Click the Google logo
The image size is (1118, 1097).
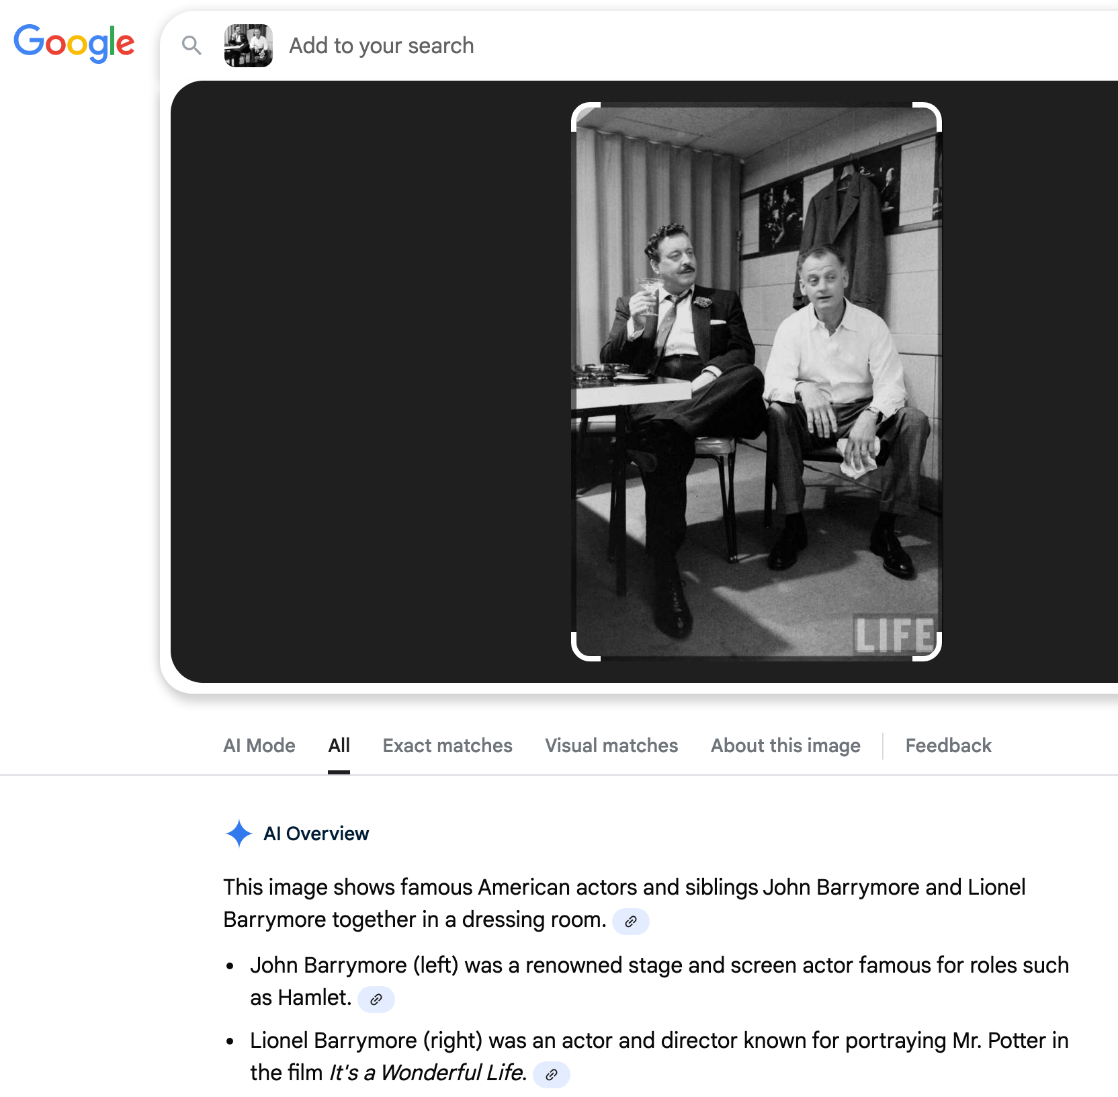pos(74,43)
